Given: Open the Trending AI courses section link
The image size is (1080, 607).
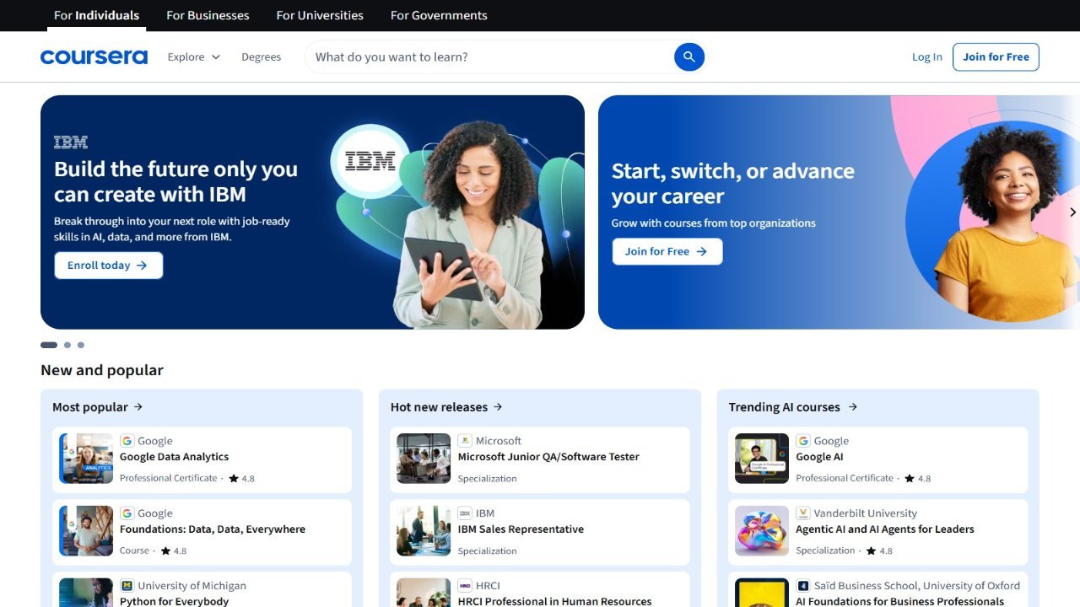Looking at the screenshot, I should 793,407.
